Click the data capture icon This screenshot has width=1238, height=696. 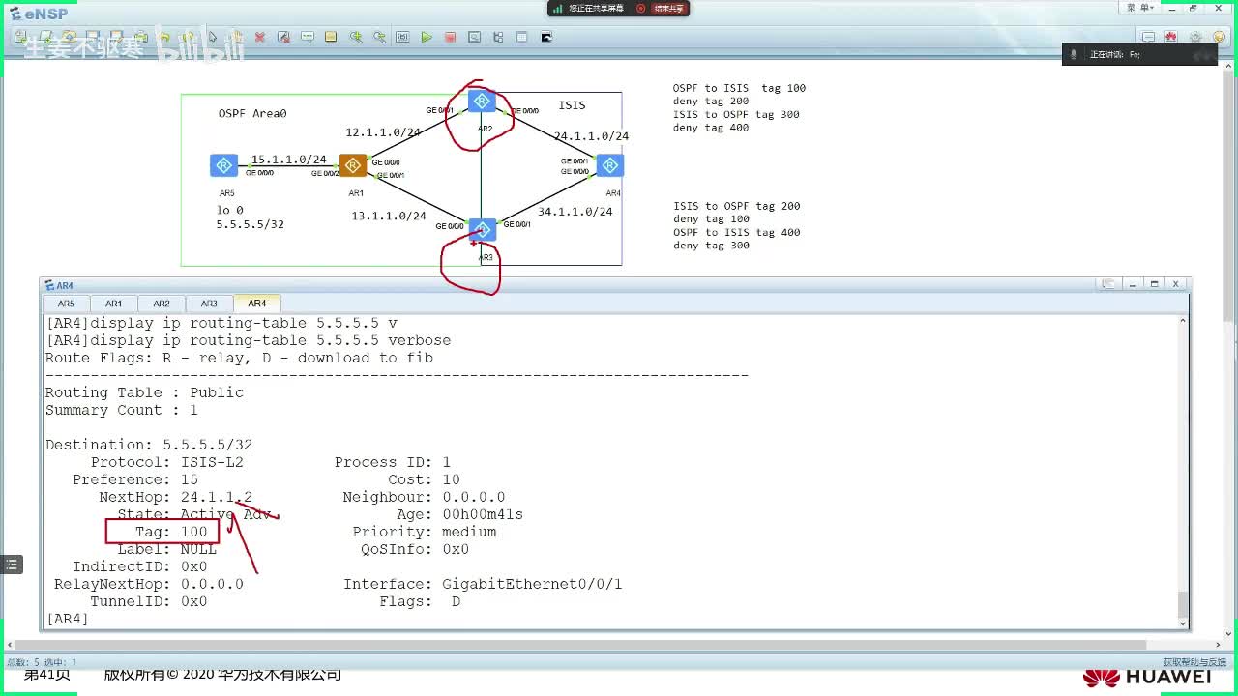[x=474, y=38]
